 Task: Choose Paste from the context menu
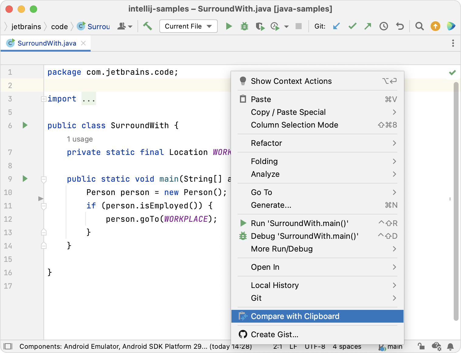[x=317, y=99]
